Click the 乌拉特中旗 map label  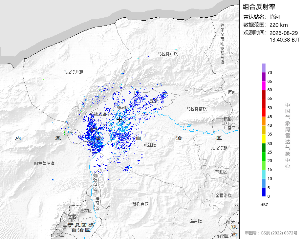[168, 54]
